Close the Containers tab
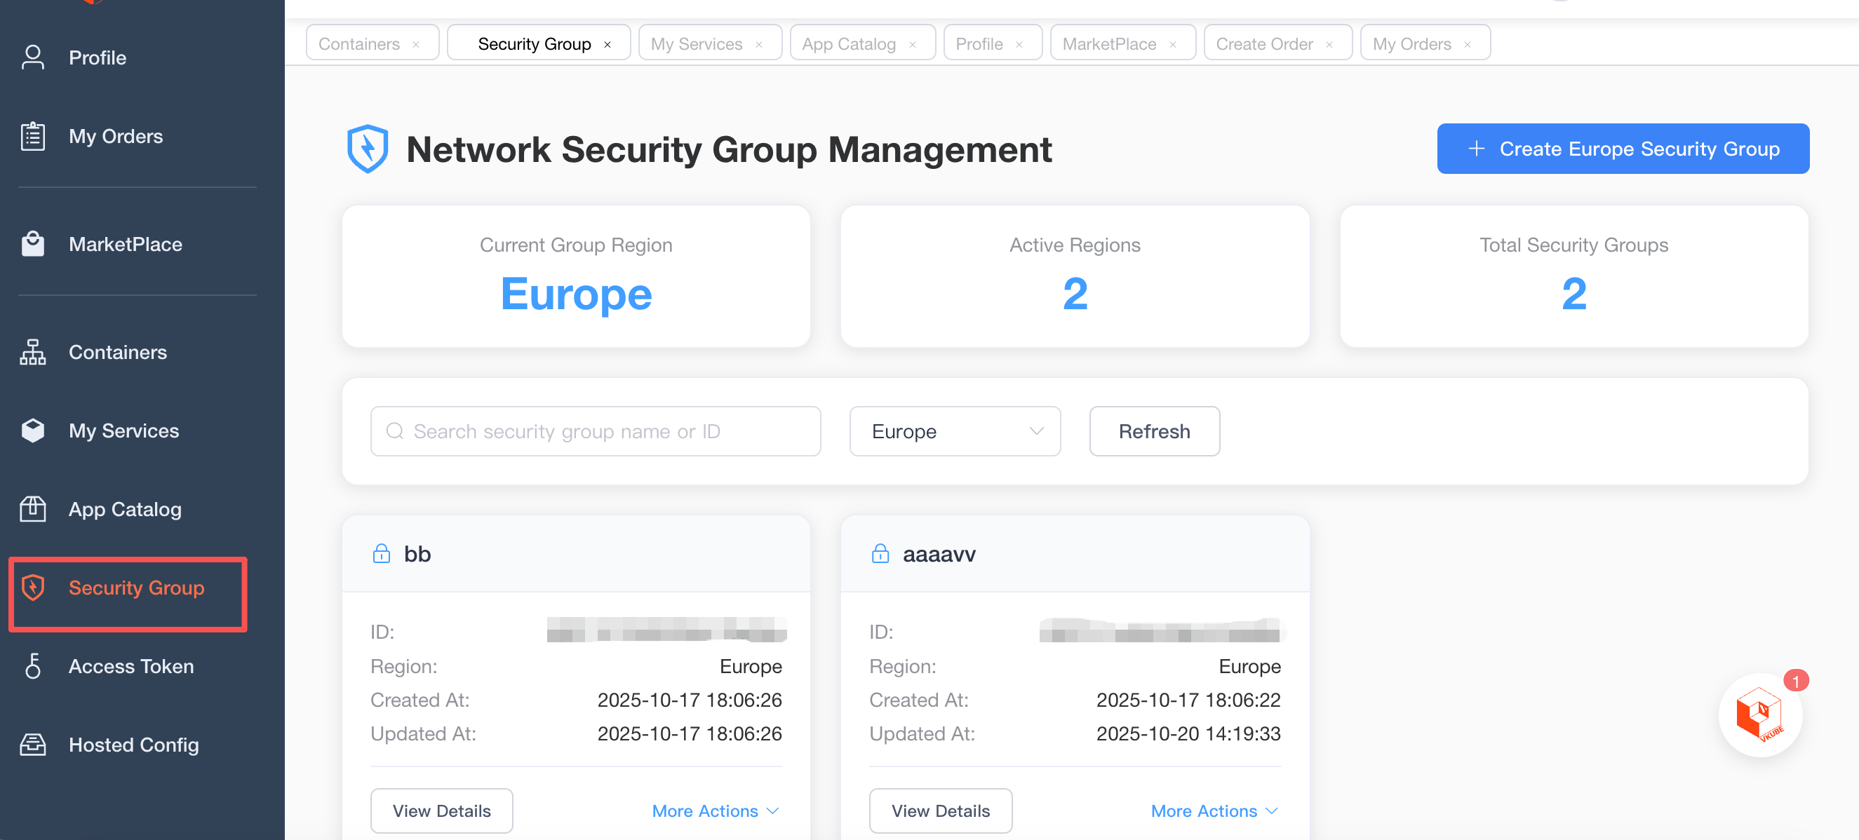 (416, 45)
